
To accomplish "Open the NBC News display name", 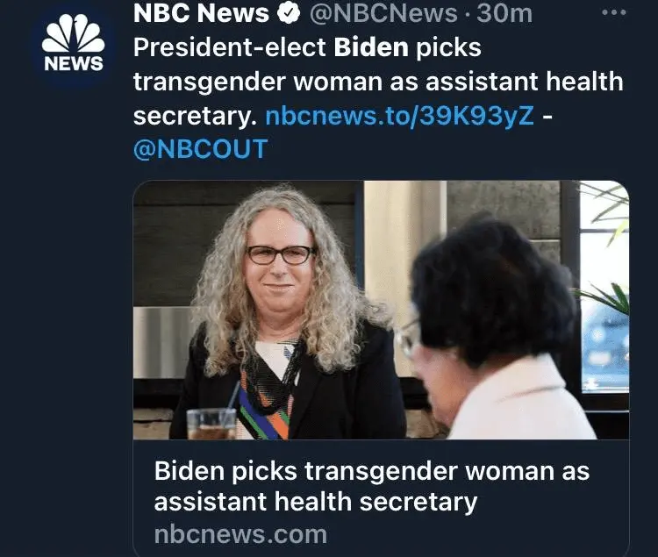I will [201, 13].
